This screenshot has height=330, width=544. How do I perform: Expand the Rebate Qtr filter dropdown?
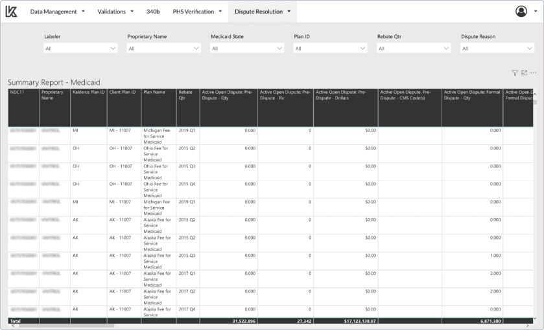click(x=414, y=48)
